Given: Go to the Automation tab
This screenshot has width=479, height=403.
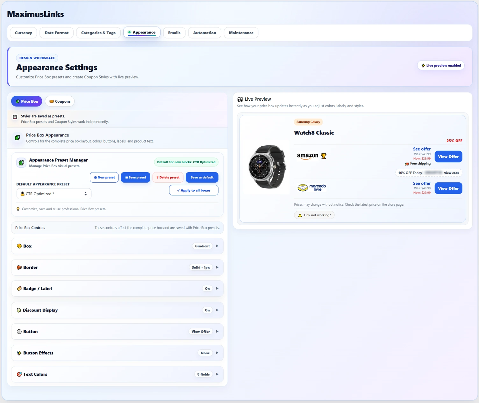Looking at the screenshot, I should click(x=205, y=33).
